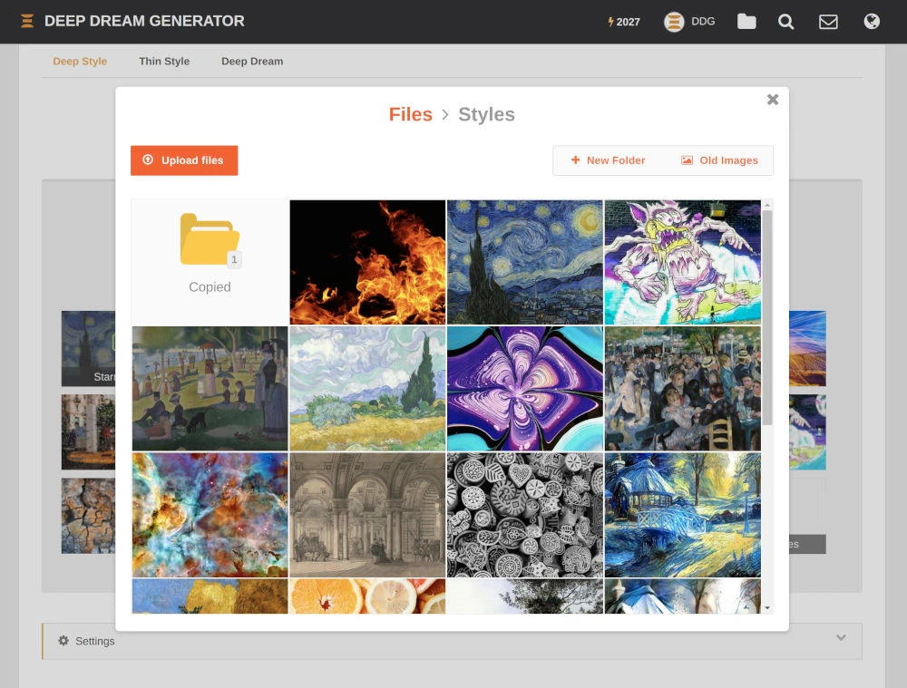Select the Starry Night style image
This screenshot has width=907, height=688.
(524, 262)
